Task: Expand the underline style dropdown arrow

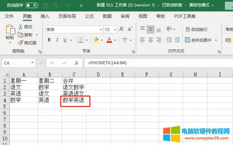Action: coord(71,40)
